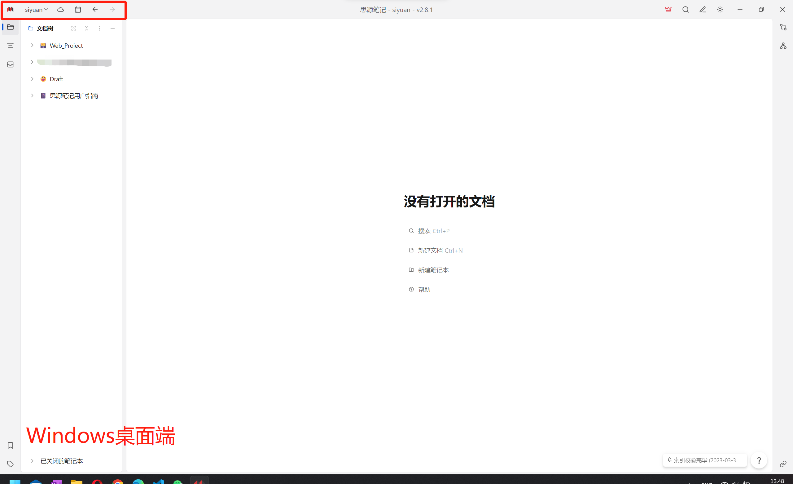Open the outline panel in the sidebar
This screenshot has height=484, width=793.
click(x=10, y=46)
